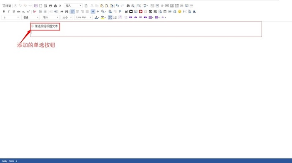Select the radio button labeled 单选按钮标题文本

point(33,26)
